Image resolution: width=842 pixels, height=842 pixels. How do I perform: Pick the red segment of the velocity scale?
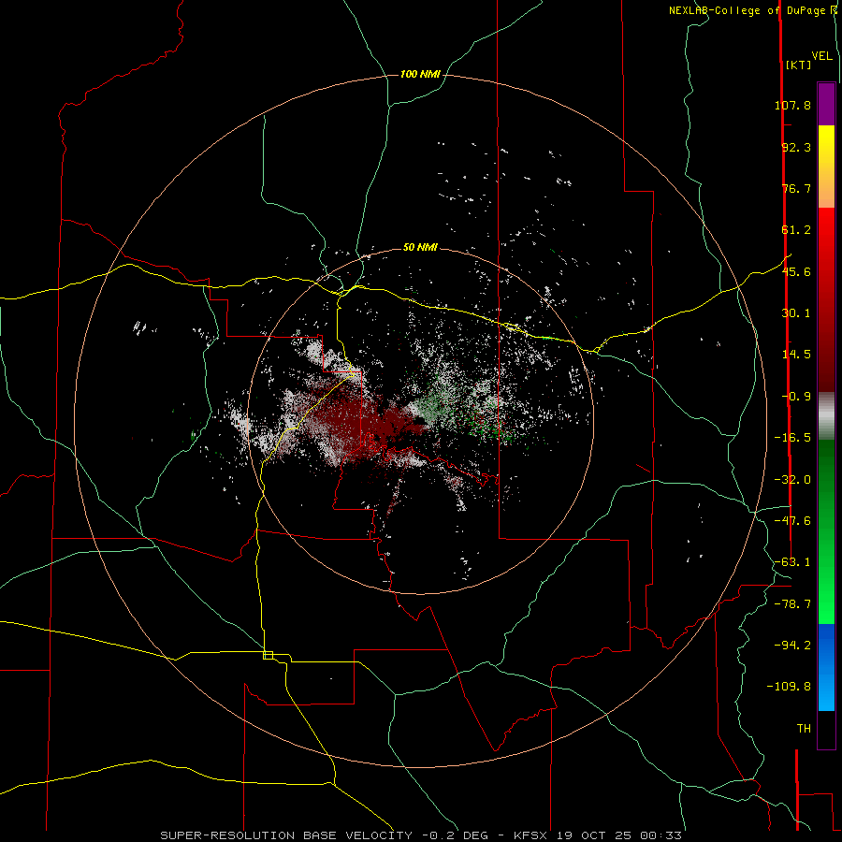click(x=826, y=299)
